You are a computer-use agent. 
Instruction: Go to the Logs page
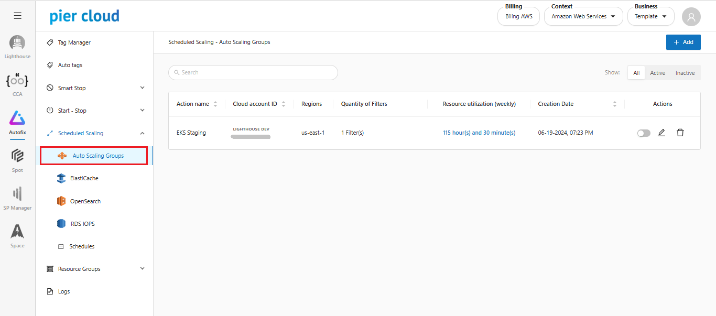63,291
